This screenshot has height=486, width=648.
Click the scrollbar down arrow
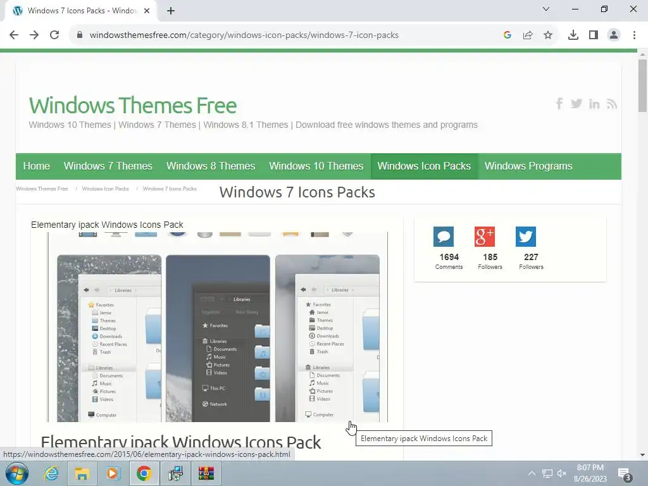tap(642, 455)
